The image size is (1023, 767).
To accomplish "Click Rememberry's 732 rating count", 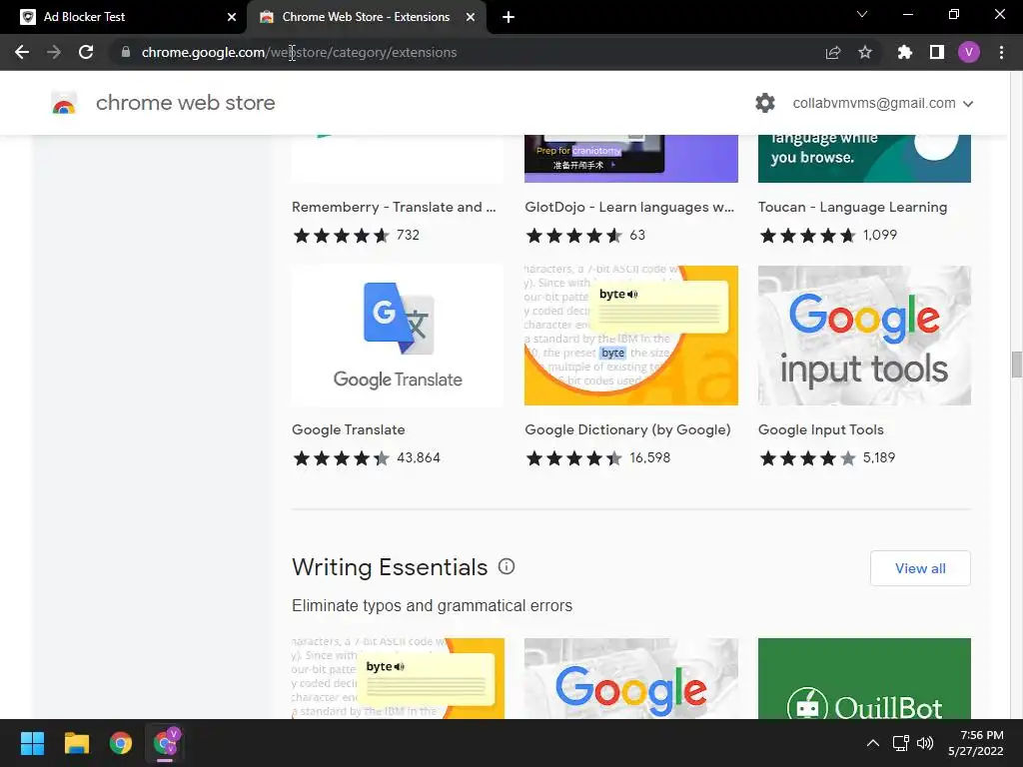I will tap(408, 235).
